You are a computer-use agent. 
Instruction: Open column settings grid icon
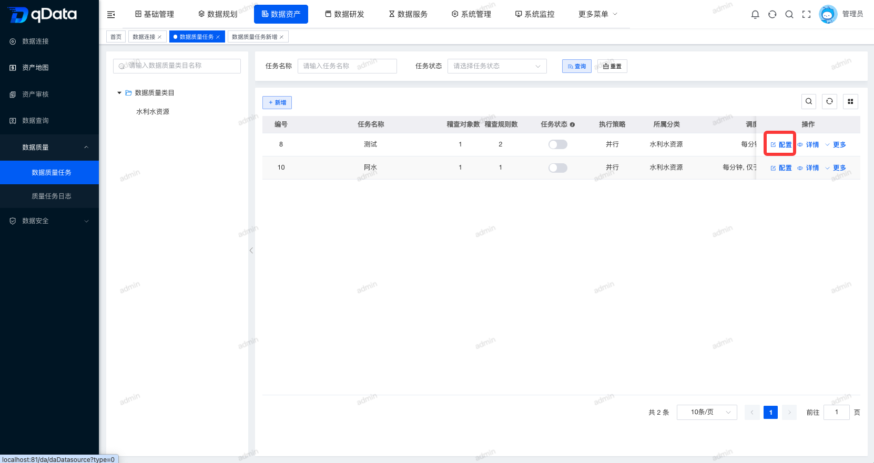[x=850, y=101]
